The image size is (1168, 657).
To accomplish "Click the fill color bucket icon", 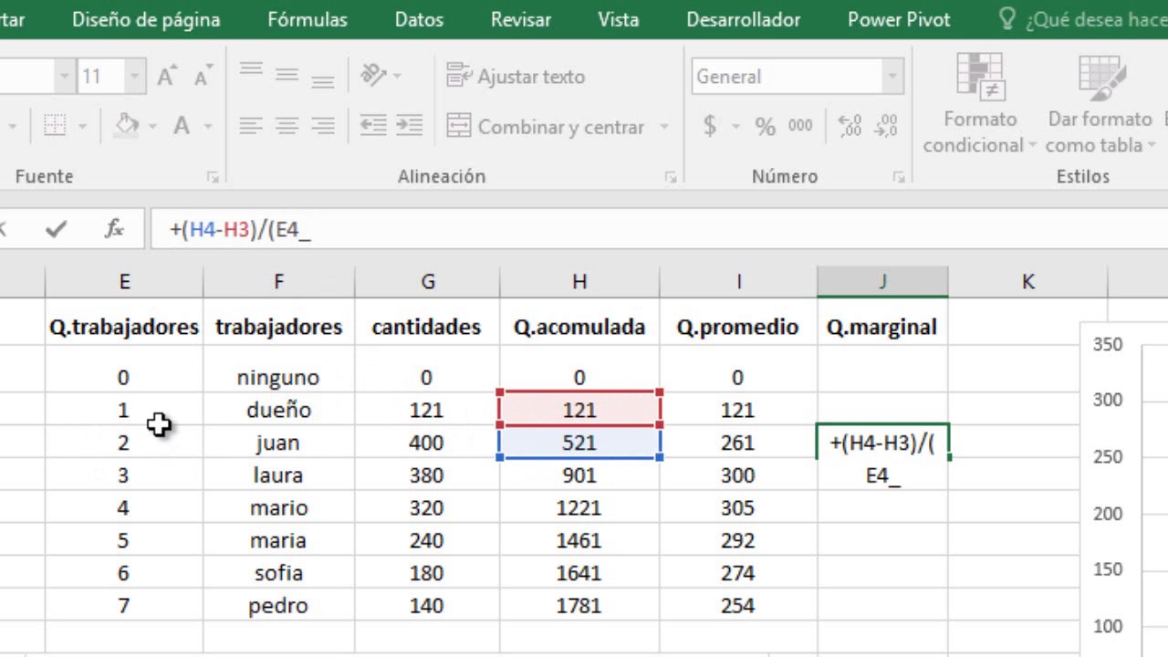I will point(127,127).
